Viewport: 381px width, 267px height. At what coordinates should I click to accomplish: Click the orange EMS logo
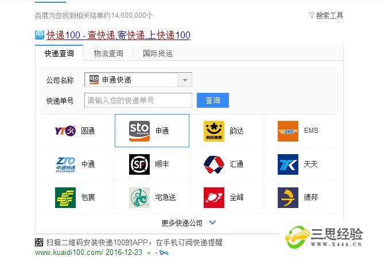click(x=287, y=131)
